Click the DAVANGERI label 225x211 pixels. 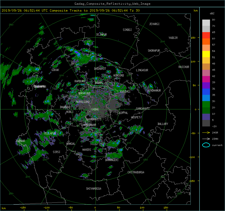click(112, 160)
